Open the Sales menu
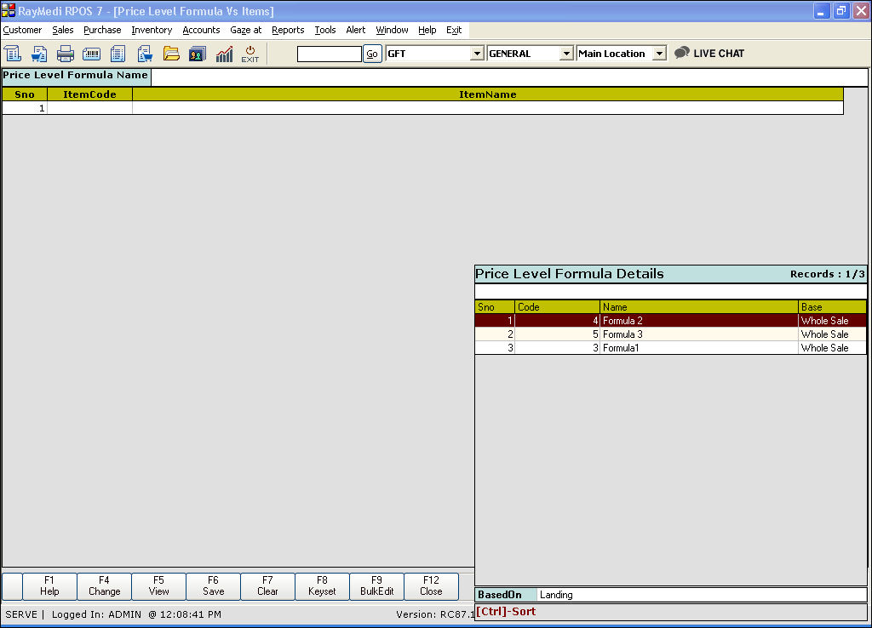872x628 pixels. pyautogui.click(x=63, y=30)
